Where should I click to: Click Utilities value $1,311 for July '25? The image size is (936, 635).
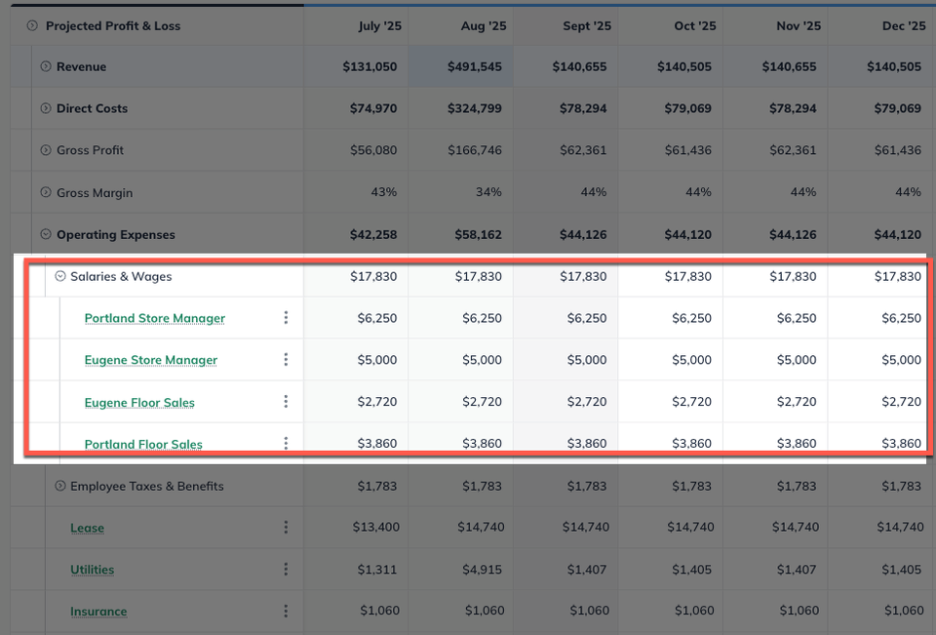[376, 570]
